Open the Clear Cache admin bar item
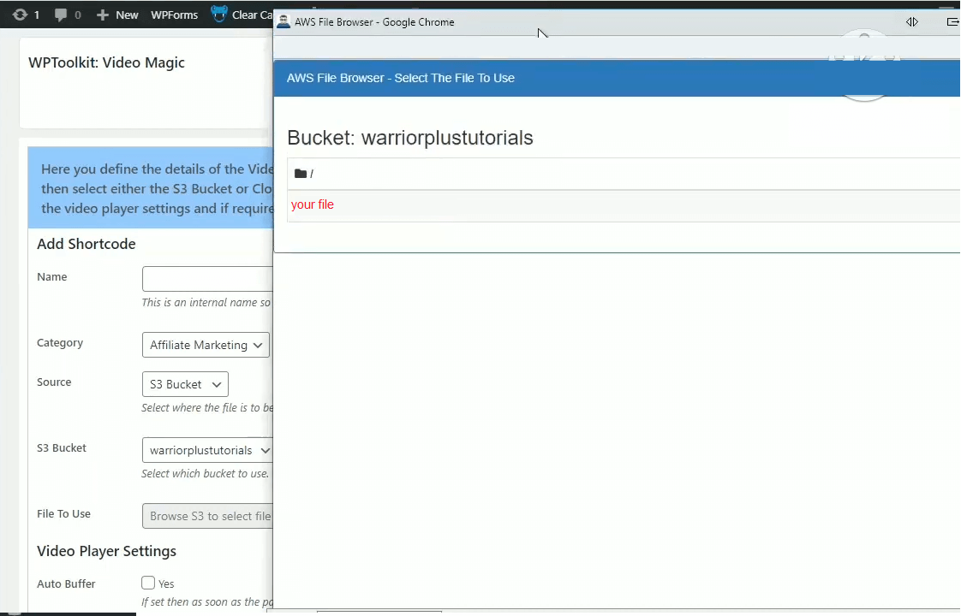The width and height of the screenshot is (961, 616). coord(252,15)
